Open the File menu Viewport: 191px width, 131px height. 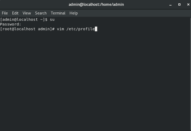[5, 13]
